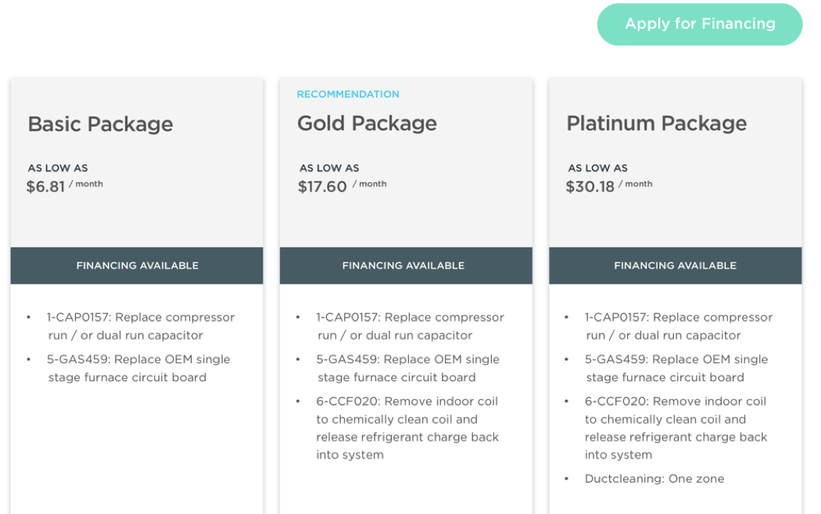
Task: Select the Basic Package heading
Action: click(x=100, y=124)
